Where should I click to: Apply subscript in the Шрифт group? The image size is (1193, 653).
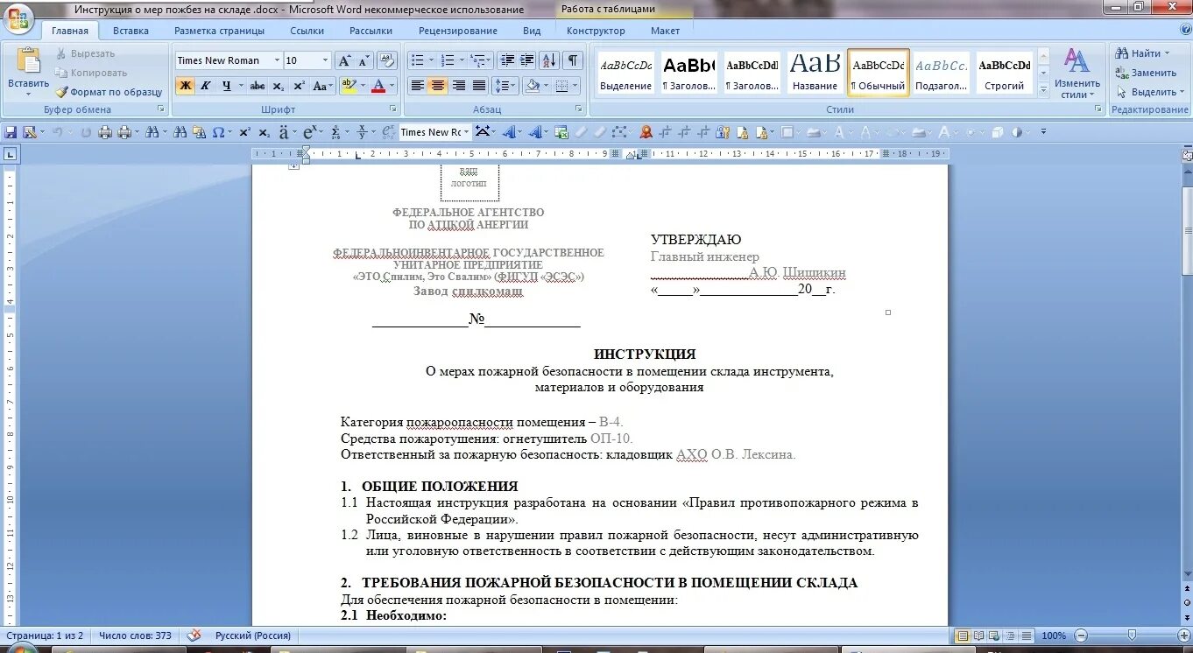[x=278, y=86]
